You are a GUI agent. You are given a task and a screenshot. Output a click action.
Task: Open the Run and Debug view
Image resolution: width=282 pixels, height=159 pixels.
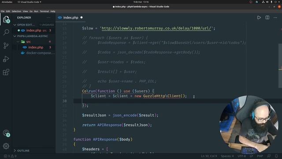tap(6, 59)
